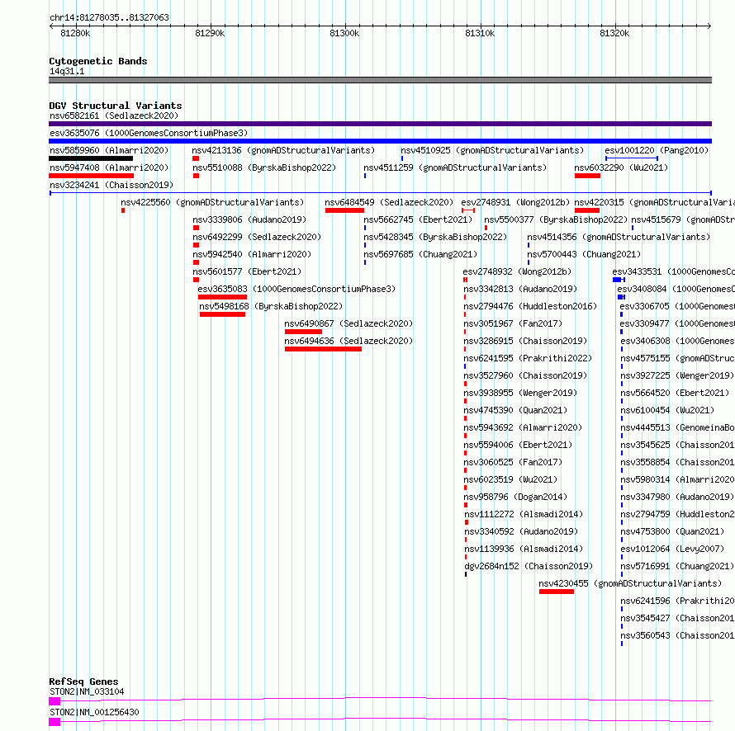Open nsv5697685 (Chuang2021) label
This screenshot has height=731, width=735.
coord(420,254)
